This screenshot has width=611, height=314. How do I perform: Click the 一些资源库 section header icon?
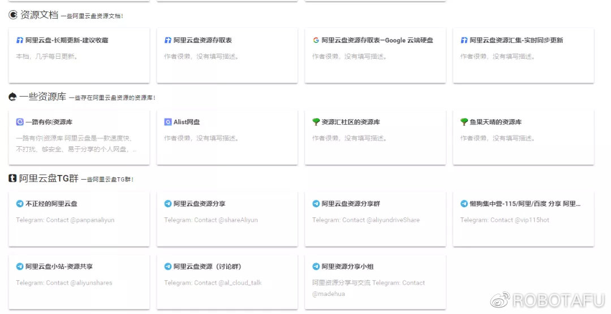pyautogui.click(x=12, y=97)
